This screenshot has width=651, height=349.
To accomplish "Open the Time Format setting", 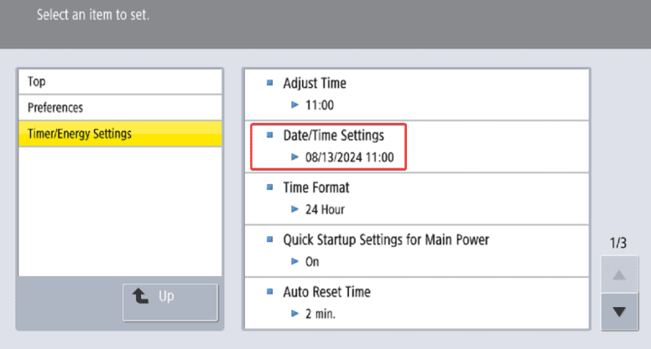I will (x=315, y=187).
